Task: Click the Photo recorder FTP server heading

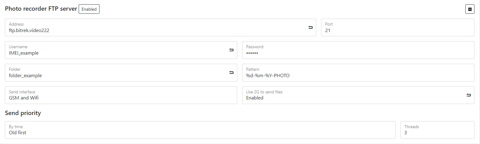Action: 41,9
